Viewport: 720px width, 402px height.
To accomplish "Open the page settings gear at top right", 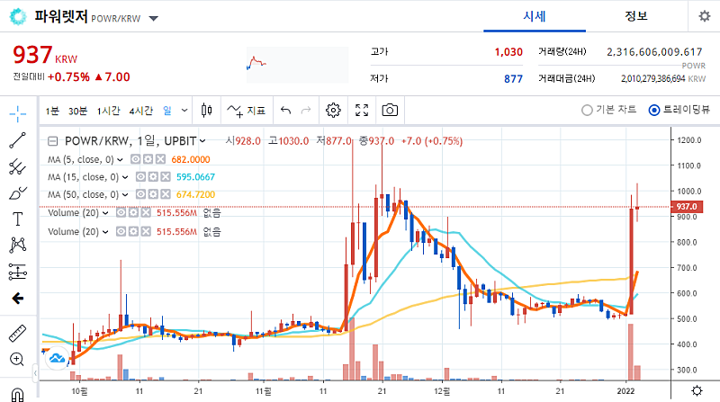I will [705, 16].
